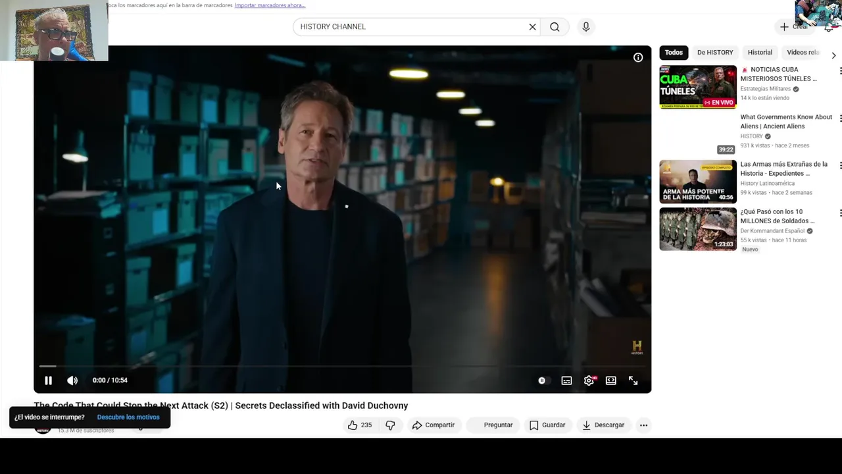Select the Todos filter chip
Image resolution: width=842 pixels, height=474 pixels.
tap(674, 53)
